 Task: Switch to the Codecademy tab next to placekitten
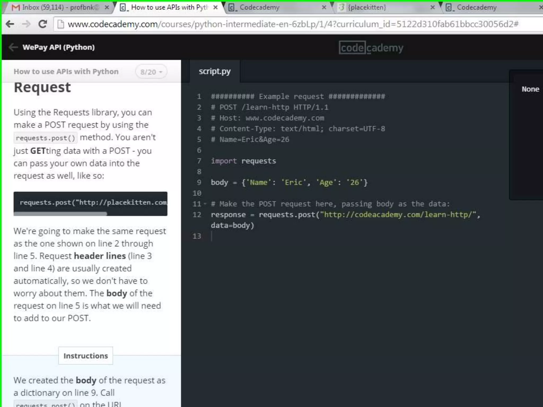click(277, 7)
